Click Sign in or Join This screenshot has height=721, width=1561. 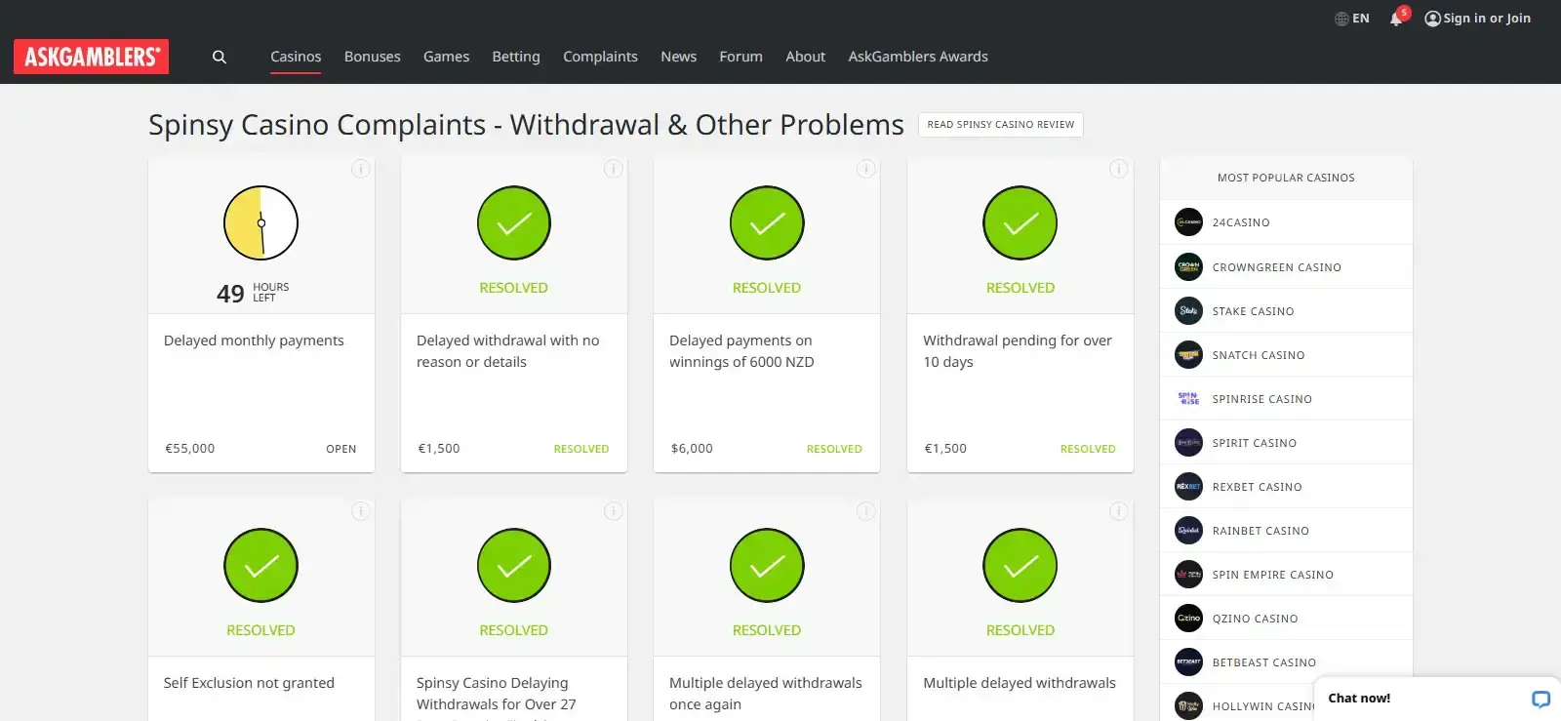click(x=1477, y=19)
